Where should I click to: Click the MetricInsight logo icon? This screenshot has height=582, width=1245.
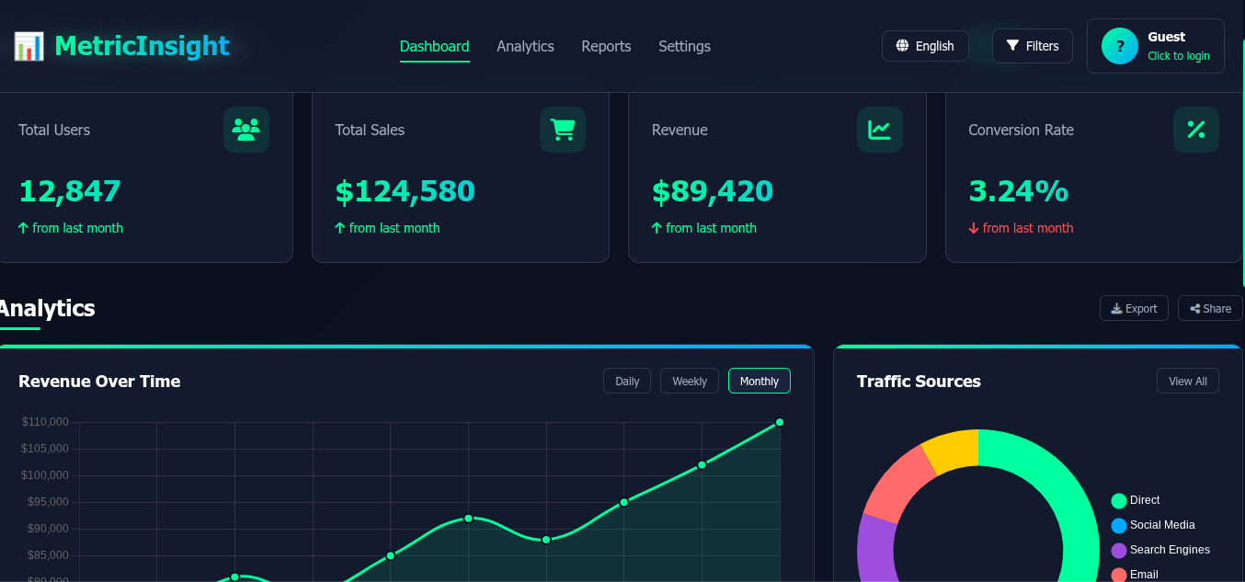pyautogui.click(x=27, y=45)
